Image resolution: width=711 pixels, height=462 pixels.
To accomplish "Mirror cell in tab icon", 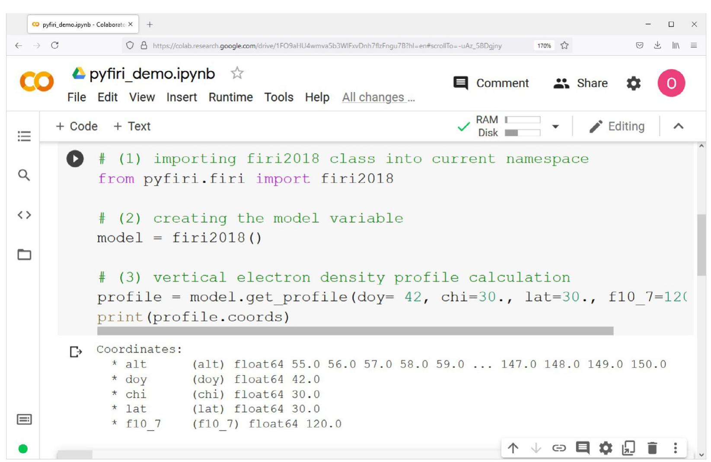I will pyautogui.click(x=628, y=448).
